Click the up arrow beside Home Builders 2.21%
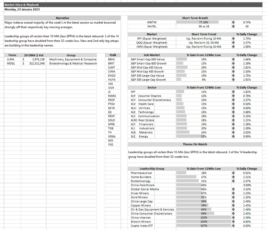The height and width of the screenshot is (230, 266). coord(233,177)
